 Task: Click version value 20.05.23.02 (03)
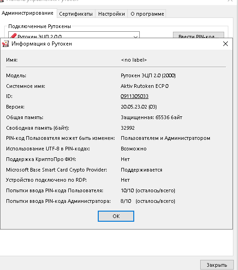pyautogui.click(x=139, y=107)
